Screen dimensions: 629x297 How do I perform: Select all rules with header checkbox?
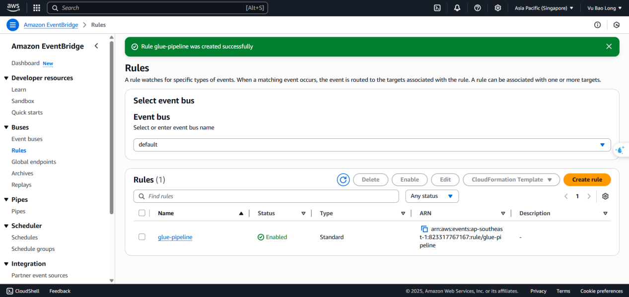(142, 213)
